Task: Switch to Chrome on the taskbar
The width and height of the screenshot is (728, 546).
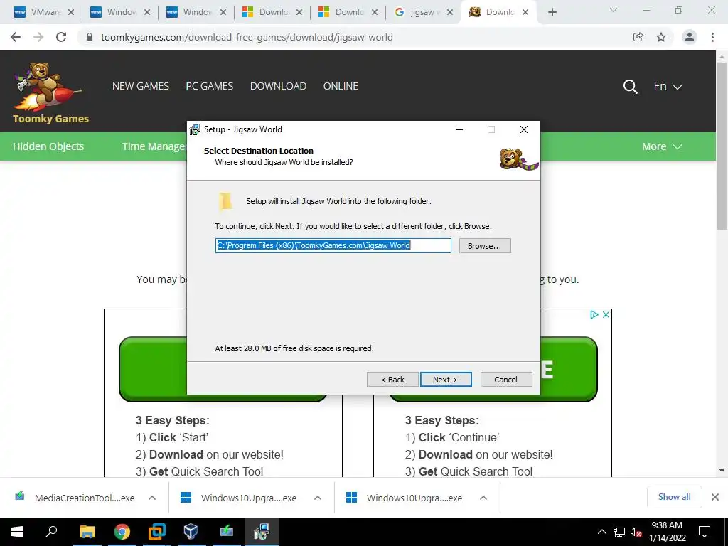Action: tap(122, 532)
